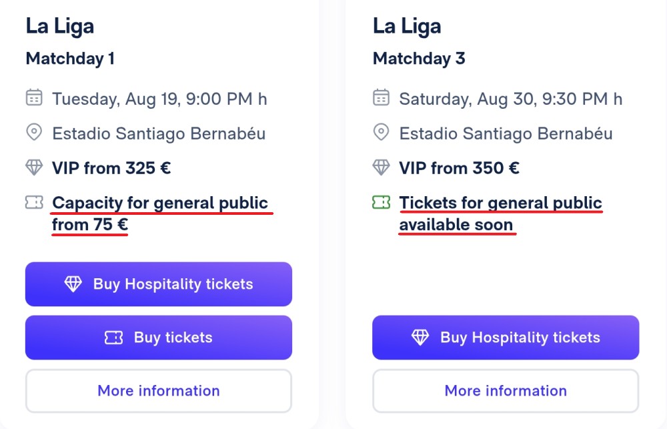Buy Hospitality tickets for Matchday 3

click(x=506, y=338)
